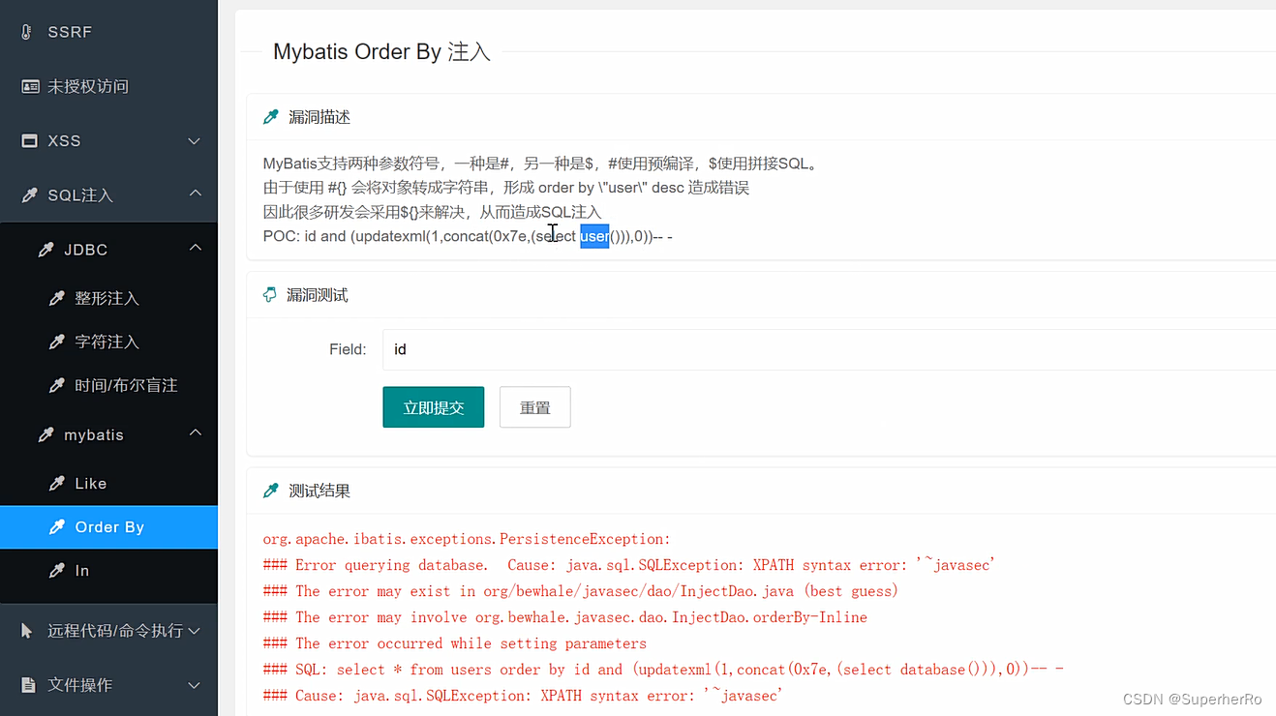
Task: Click the 'MyBatis支持两种参数符号' description line
Action: (541, 164)
